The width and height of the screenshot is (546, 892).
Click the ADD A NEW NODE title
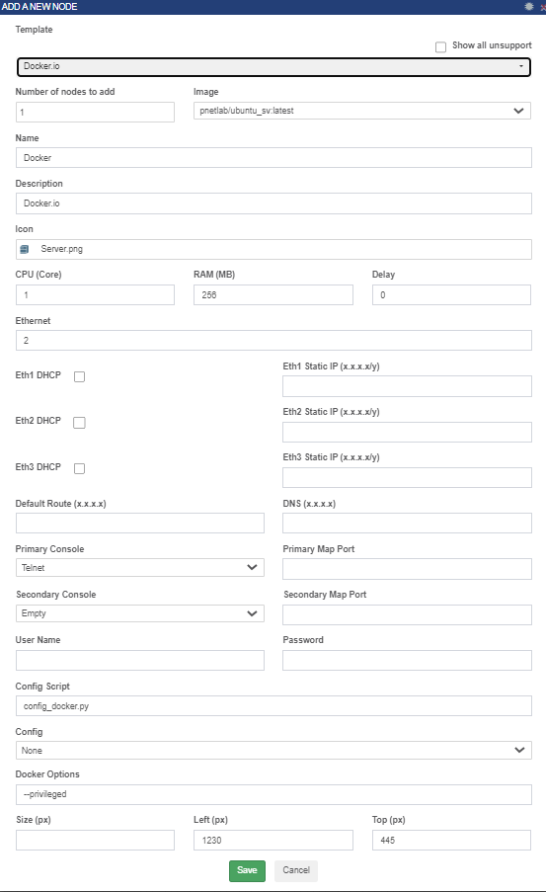(39, 7)
